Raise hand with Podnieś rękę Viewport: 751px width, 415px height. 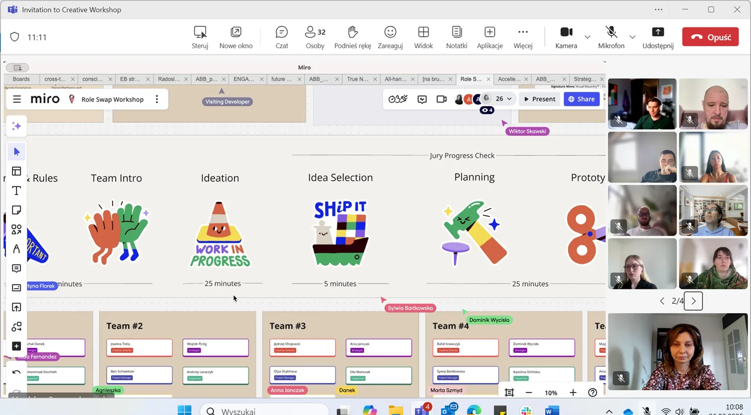pos(352,37)
